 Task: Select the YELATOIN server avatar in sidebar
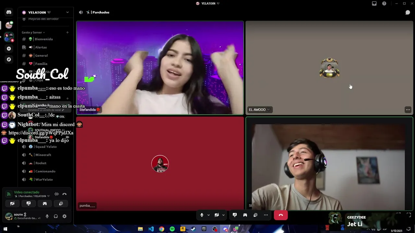(9, 25)
